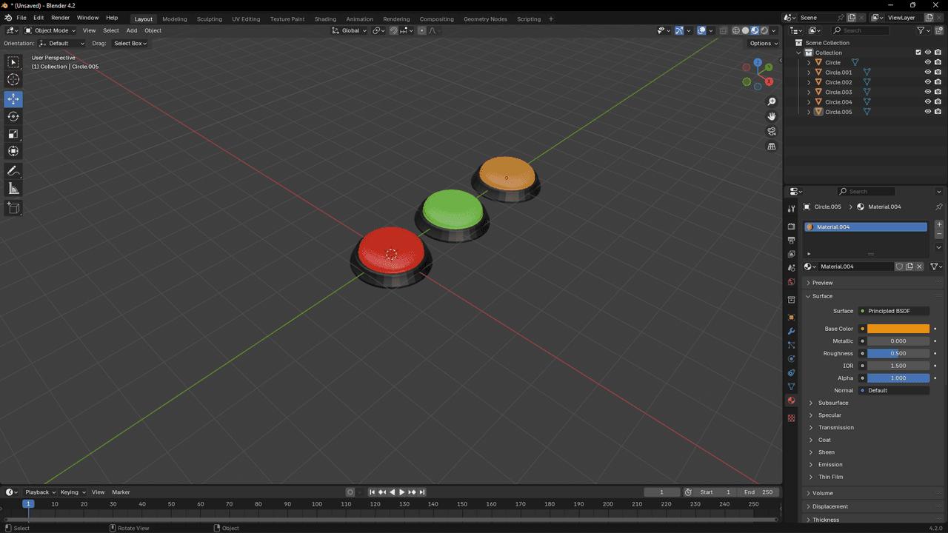
Task: Switch to the Shading workspace tab
Action: [x=324, y=19]
